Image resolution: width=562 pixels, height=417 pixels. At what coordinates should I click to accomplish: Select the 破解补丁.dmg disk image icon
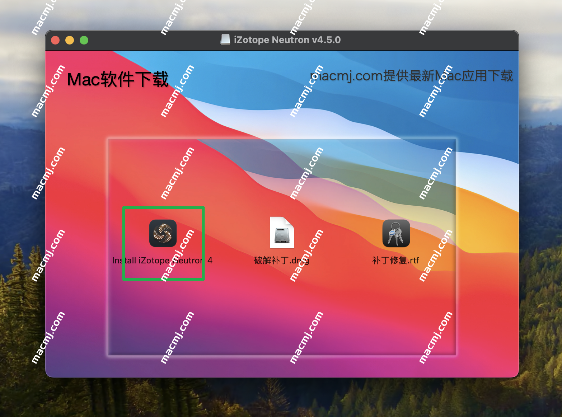pos(282,233)
